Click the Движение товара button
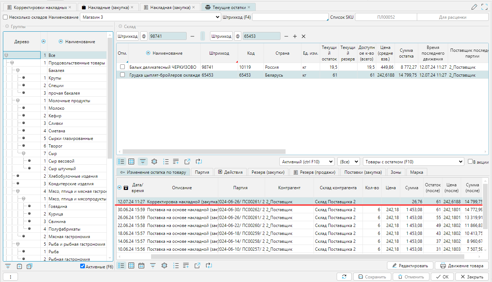This screenshot has height=282, width=492. tap(462, 266)
